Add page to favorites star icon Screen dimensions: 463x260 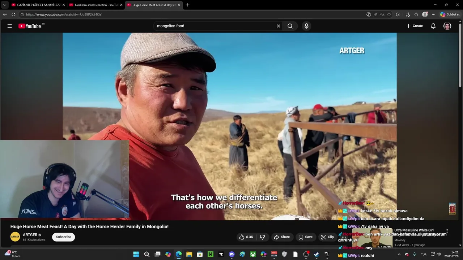tap(389, 14)
